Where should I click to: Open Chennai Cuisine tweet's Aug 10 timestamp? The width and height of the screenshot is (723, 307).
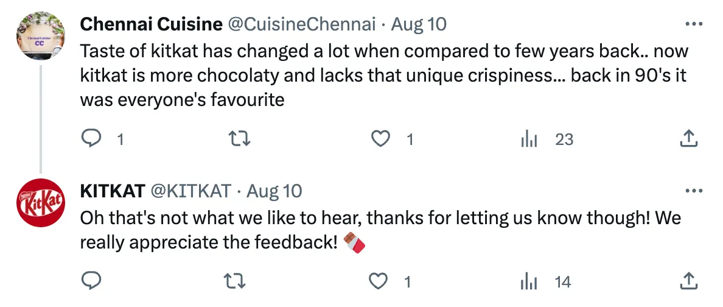tap(419, 24)
